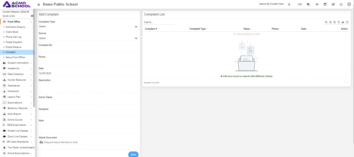Open the calendar icon in top bar
Image resolution: width=354 pixels, height=157 pixels.
point(325,4)
